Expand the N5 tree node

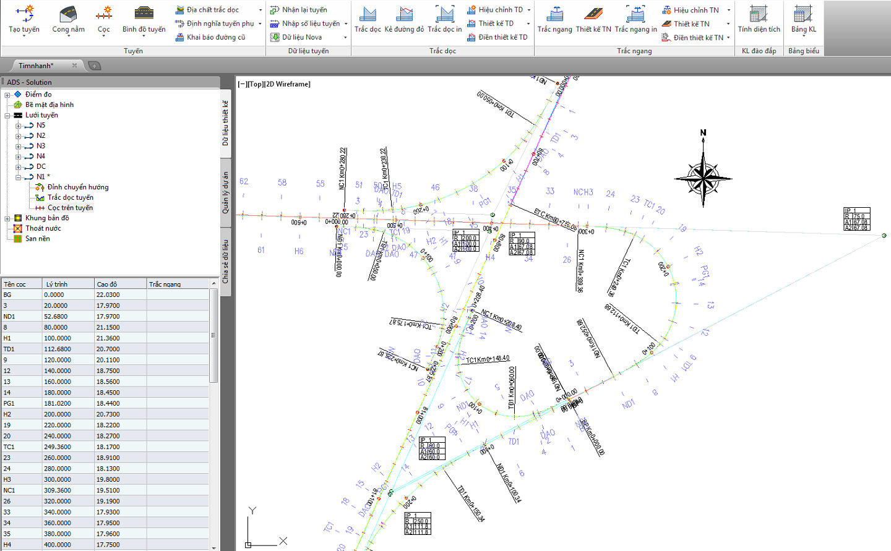pyautogui.click(x=18, y=126)
